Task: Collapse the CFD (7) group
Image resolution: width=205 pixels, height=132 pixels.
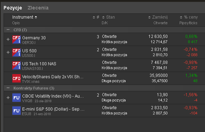Action: 8,29
